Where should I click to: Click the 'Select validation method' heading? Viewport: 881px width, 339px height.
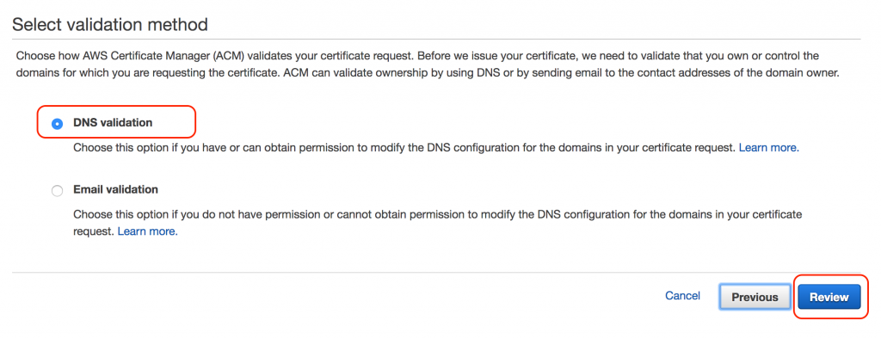pos(110,25)
